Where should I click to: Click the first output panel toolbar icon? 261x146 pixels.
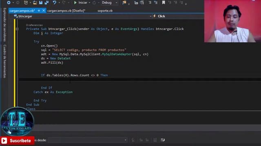tap(133, 140)
